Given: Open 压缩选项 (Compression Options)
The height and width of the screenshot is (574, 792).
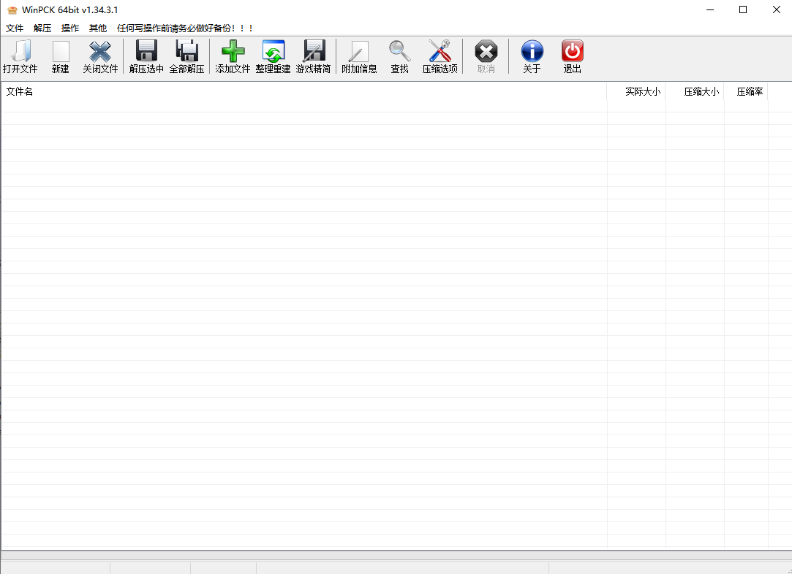Looking at the screenshot, I should click(440, 53).
